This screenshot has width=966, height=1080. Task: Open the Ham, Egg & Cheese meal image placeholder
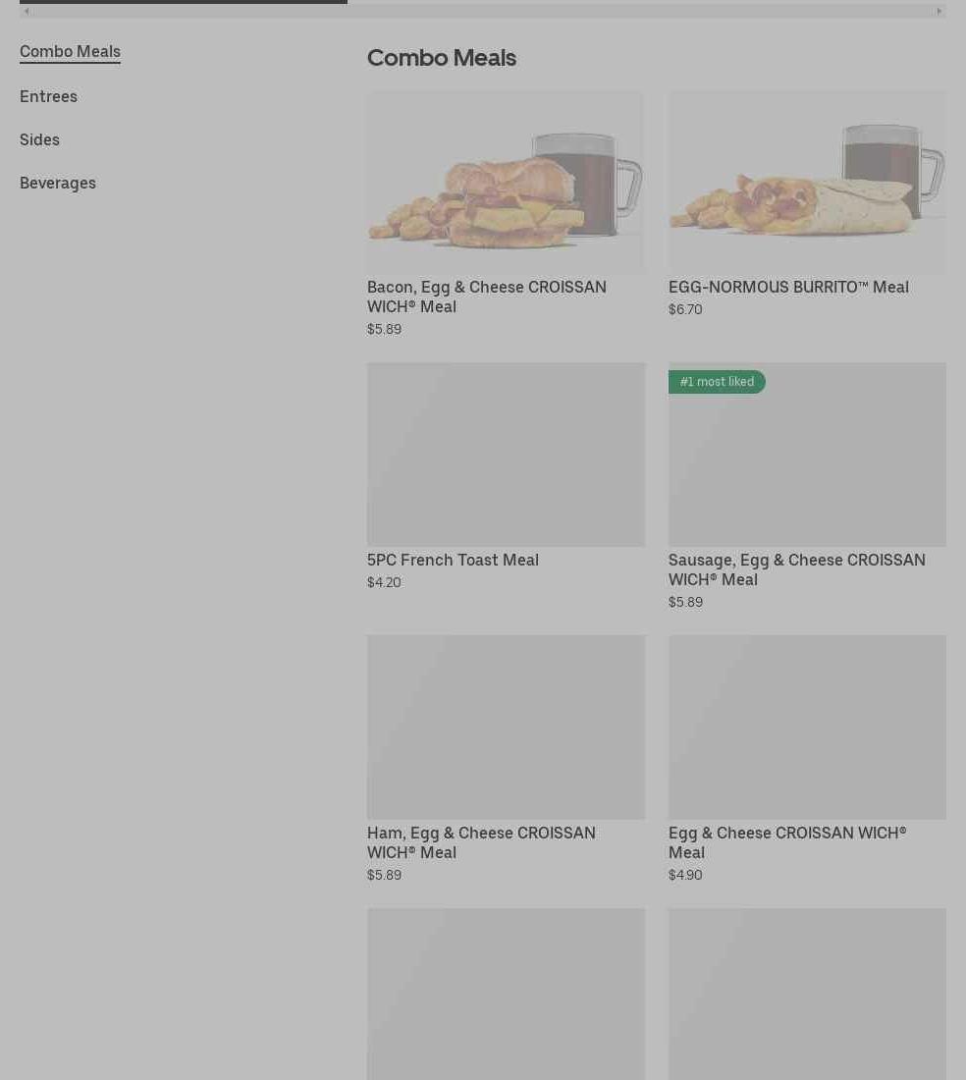(506, 727)
